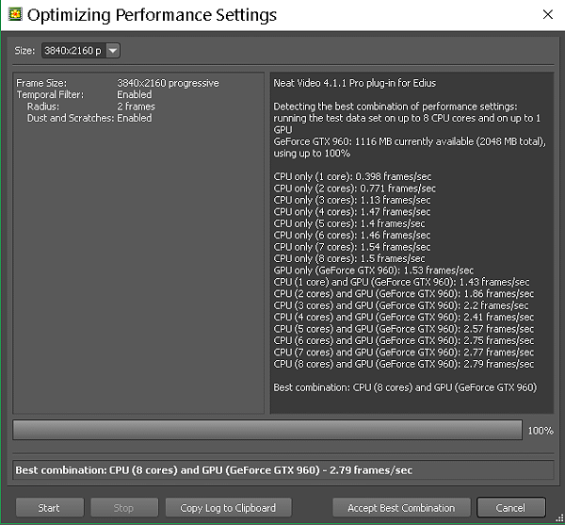Viewport: 565px width, 525px height.
Task: Cancel the optimization dialog
Action: [x=511, y=508]
